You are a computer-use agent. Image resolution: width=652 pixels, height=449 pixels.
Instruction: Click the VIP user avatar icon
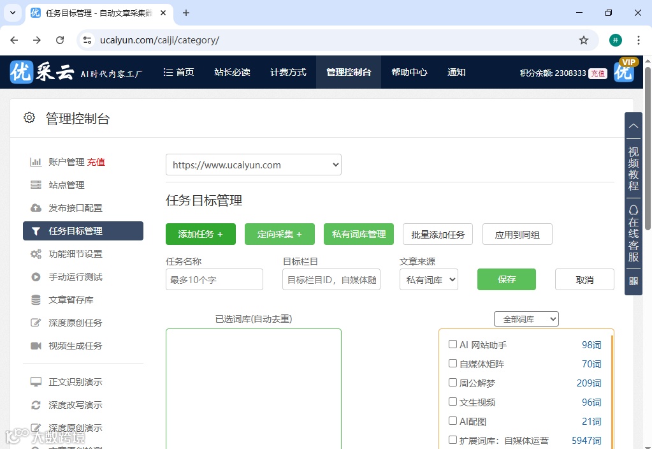(x=624, y=71)
